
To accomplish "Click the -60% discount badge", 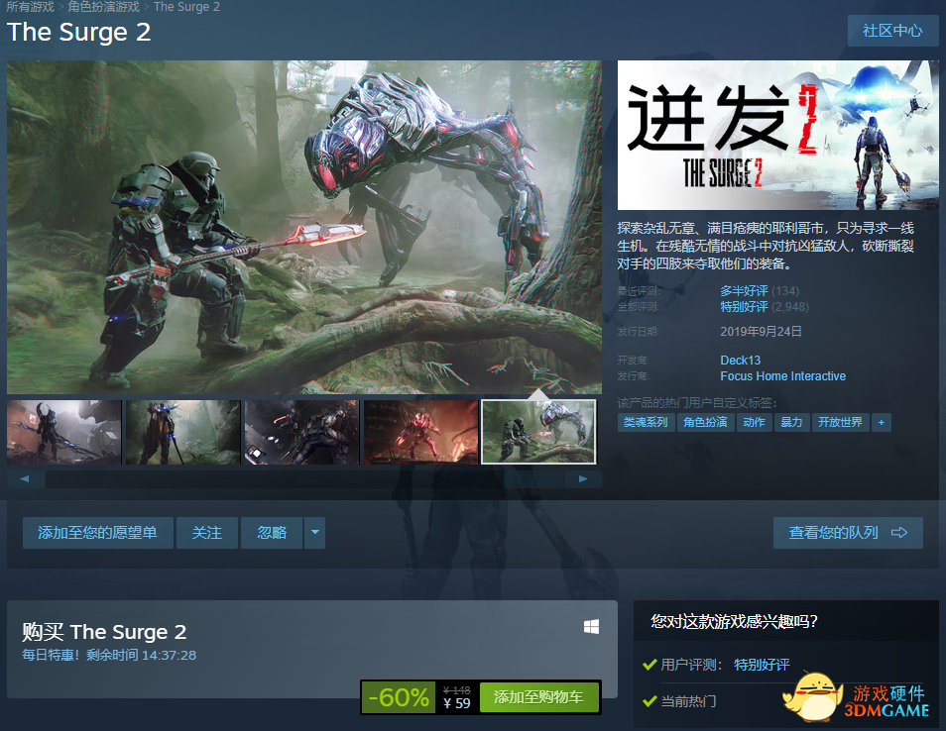I will coord(399,698).
